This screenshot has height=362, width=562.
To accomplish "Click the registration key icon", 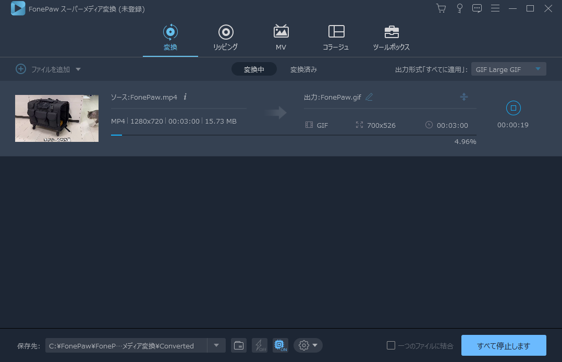I will point(459,8).
